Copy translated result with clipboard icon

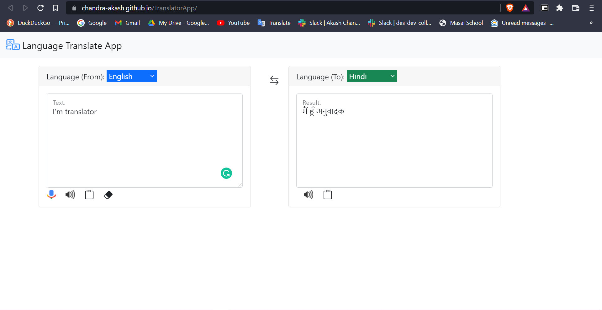[328, 195]
